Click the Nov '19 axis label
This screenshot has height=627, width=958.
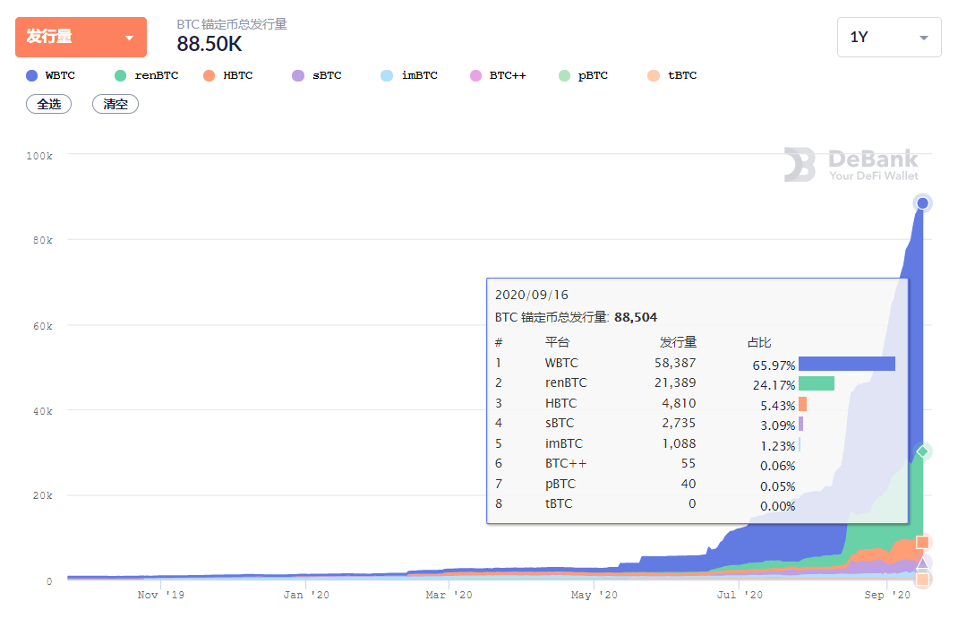(x=160, y=595)
